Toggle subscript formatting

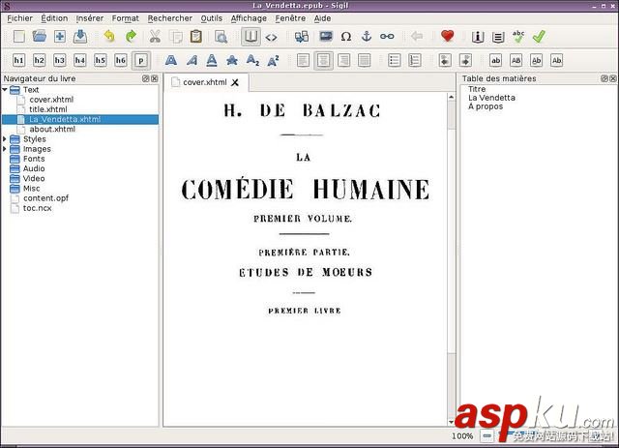click(x=252, y=60)
